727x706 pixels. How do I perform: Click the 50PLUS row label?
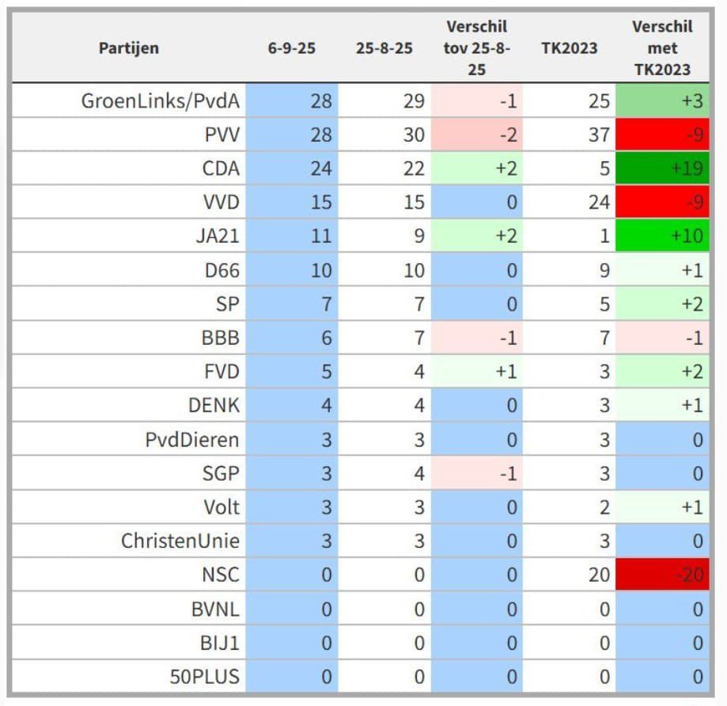tap(204, 677)
